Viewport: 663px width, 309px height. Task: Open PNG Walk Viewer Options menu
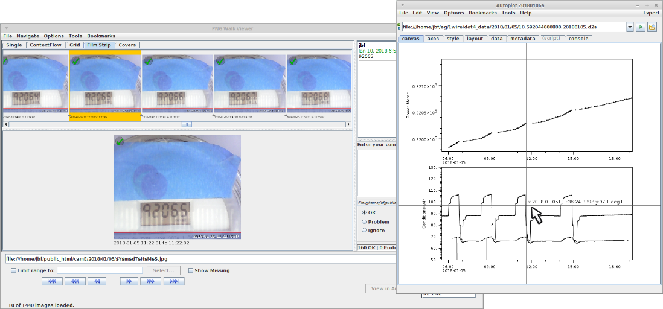(54, 36)
